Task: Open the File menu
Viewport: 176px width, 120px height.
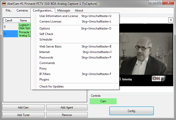Action: tap(9, 10)
